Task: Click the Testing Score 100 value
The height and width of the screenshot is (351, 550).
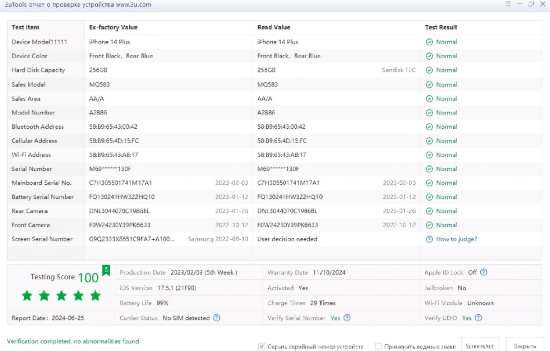Action: pyautogui.click(x=88, y=278)
